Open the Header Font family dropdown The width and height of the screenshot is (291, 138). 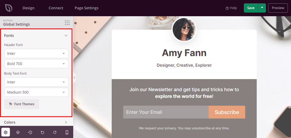[36, 54]
